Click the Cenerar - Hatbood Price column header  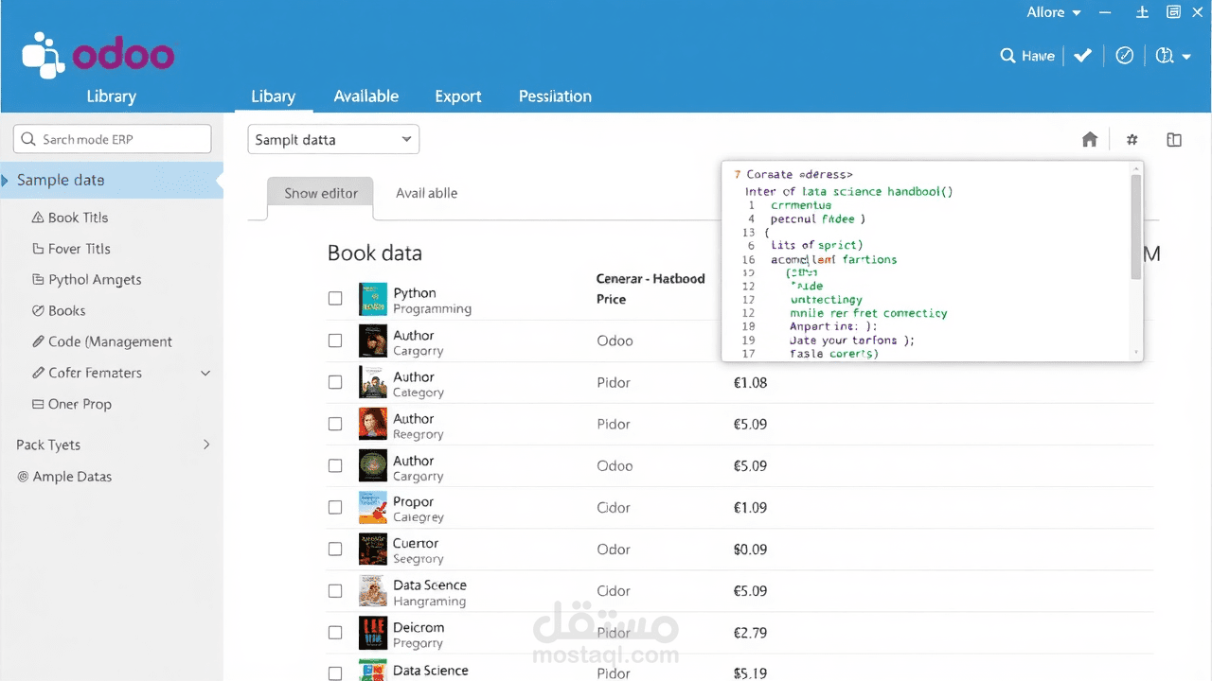pyautogui.click(x=651, y=288)
